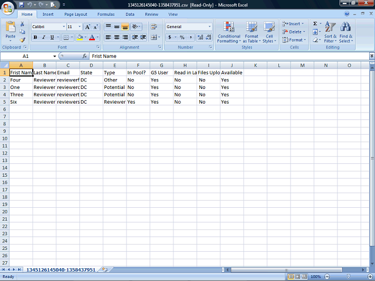Click the Bold formatting icon

click(x=35, y=37)
